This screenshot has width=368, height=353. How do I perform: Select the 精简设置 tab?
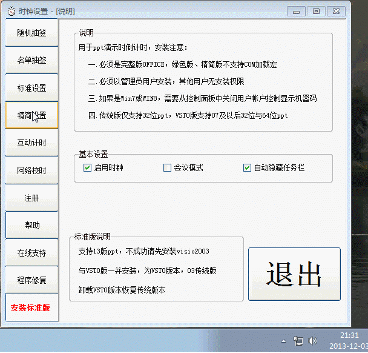(x=31, y=115)
